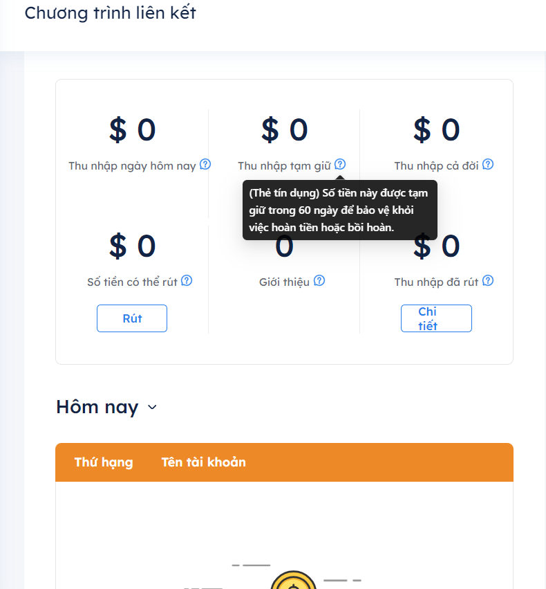
Task: Click the $0 value above Thu nhập ngày hôm nay
Action: pos(133,129)
